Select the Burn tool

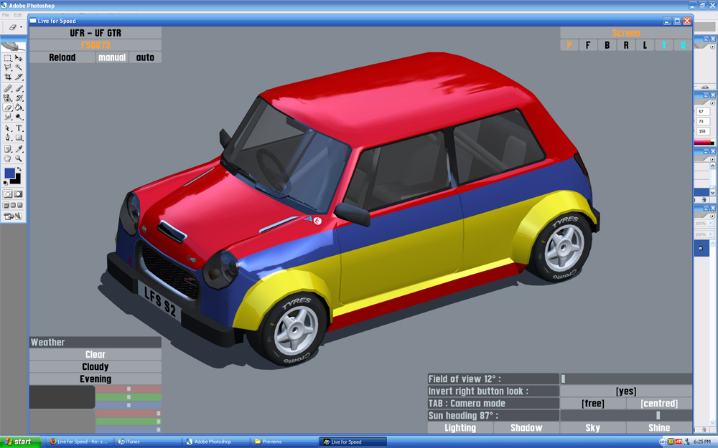19,117
